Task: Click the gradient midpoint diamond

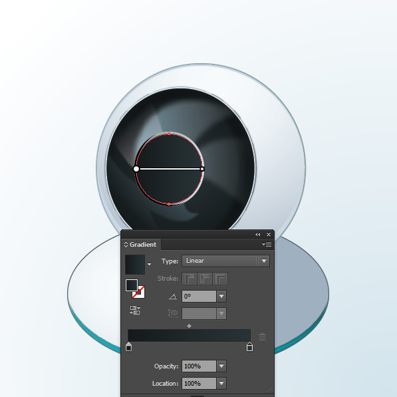Action: pos(189,326)
